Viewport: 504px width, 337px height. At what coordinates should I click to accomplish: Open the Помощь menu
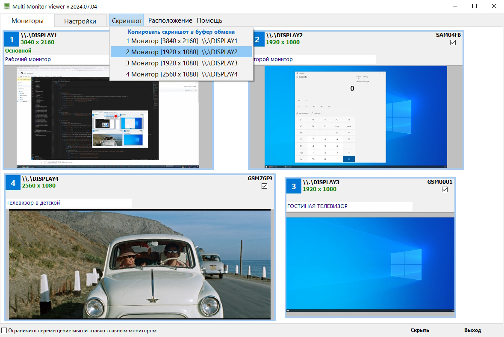tap(209, 21)
